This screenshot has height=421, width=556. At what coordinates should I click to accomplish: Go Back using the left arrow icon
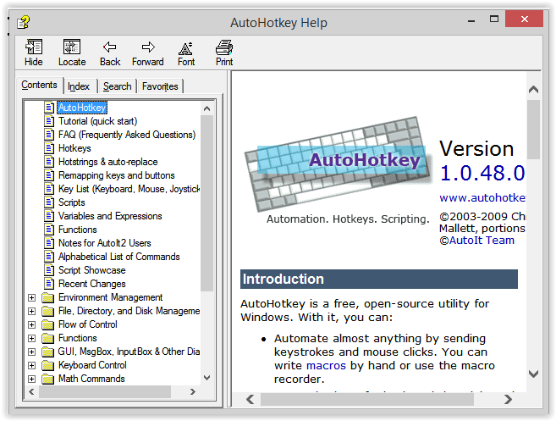point(109,47)
